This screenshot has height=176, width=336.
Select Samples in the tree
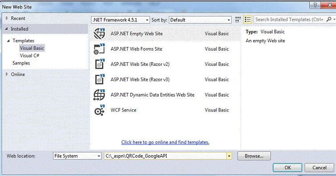[21, 63]
